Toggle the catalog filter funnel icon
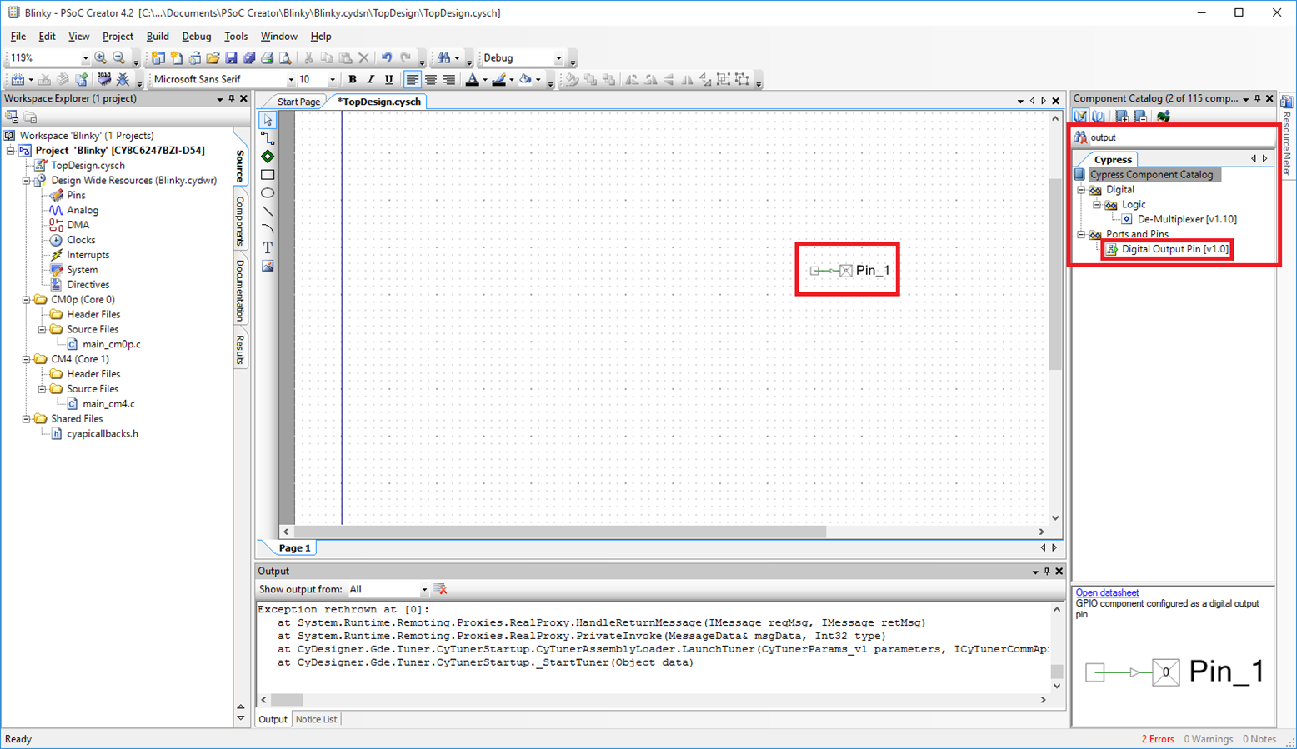 click(x=1081, y=117)
